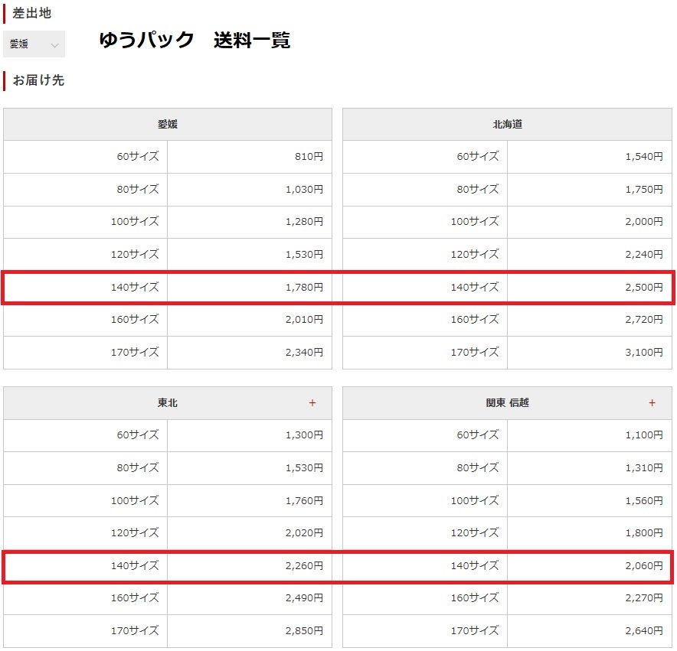The width and height of the screenshot is (677, 651).
Task: Select the 2,720円 price in 北海道 table
Action: [644, 320]
